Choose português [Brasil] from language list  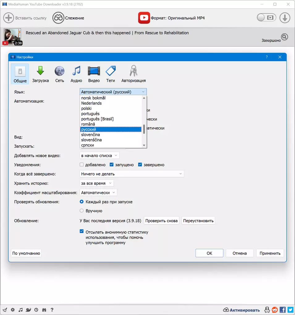pos(111,119)
